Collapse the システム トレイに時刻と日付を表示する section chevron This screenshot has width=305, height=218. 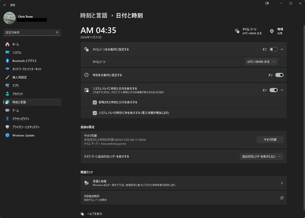pyautogui.click(x=282, y=90)
